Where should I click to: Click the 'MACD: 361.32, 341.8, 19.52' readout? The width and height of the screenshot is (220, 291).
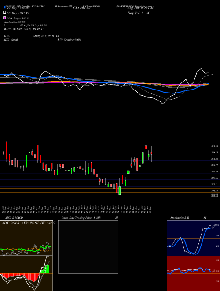[23, 29]
